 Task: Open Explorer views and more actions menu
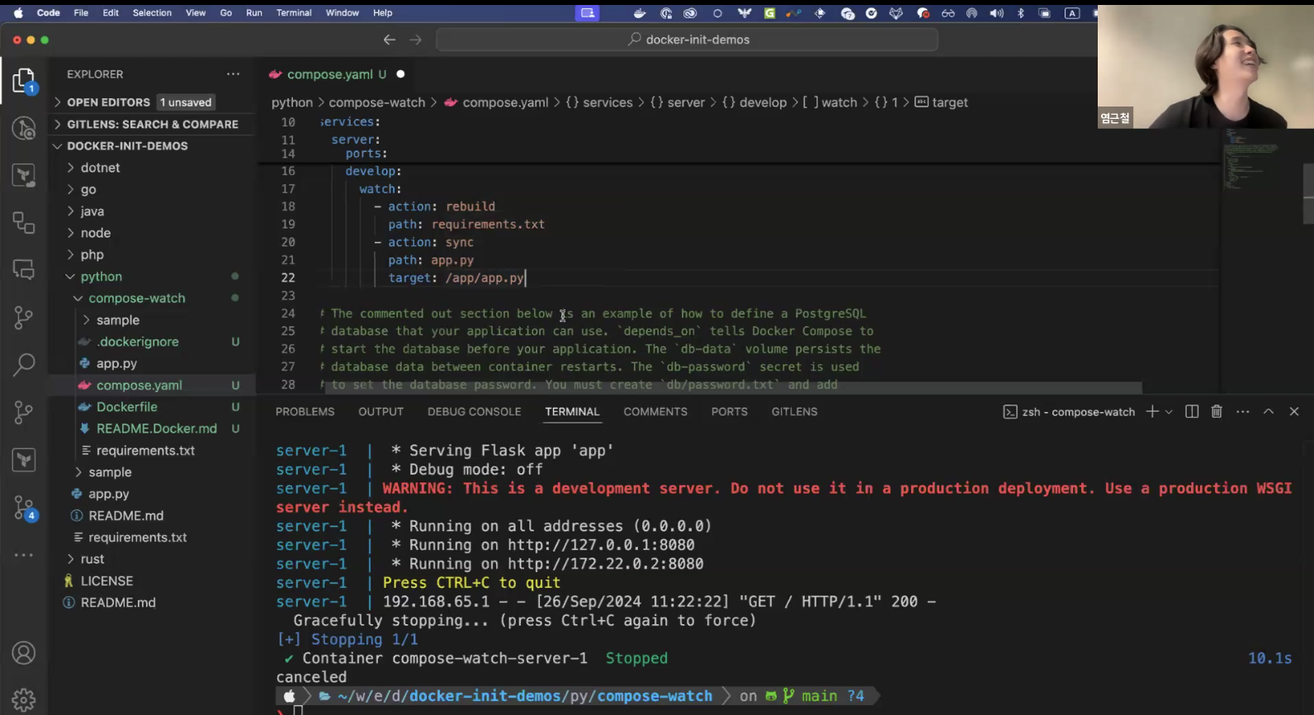(234, 74)
